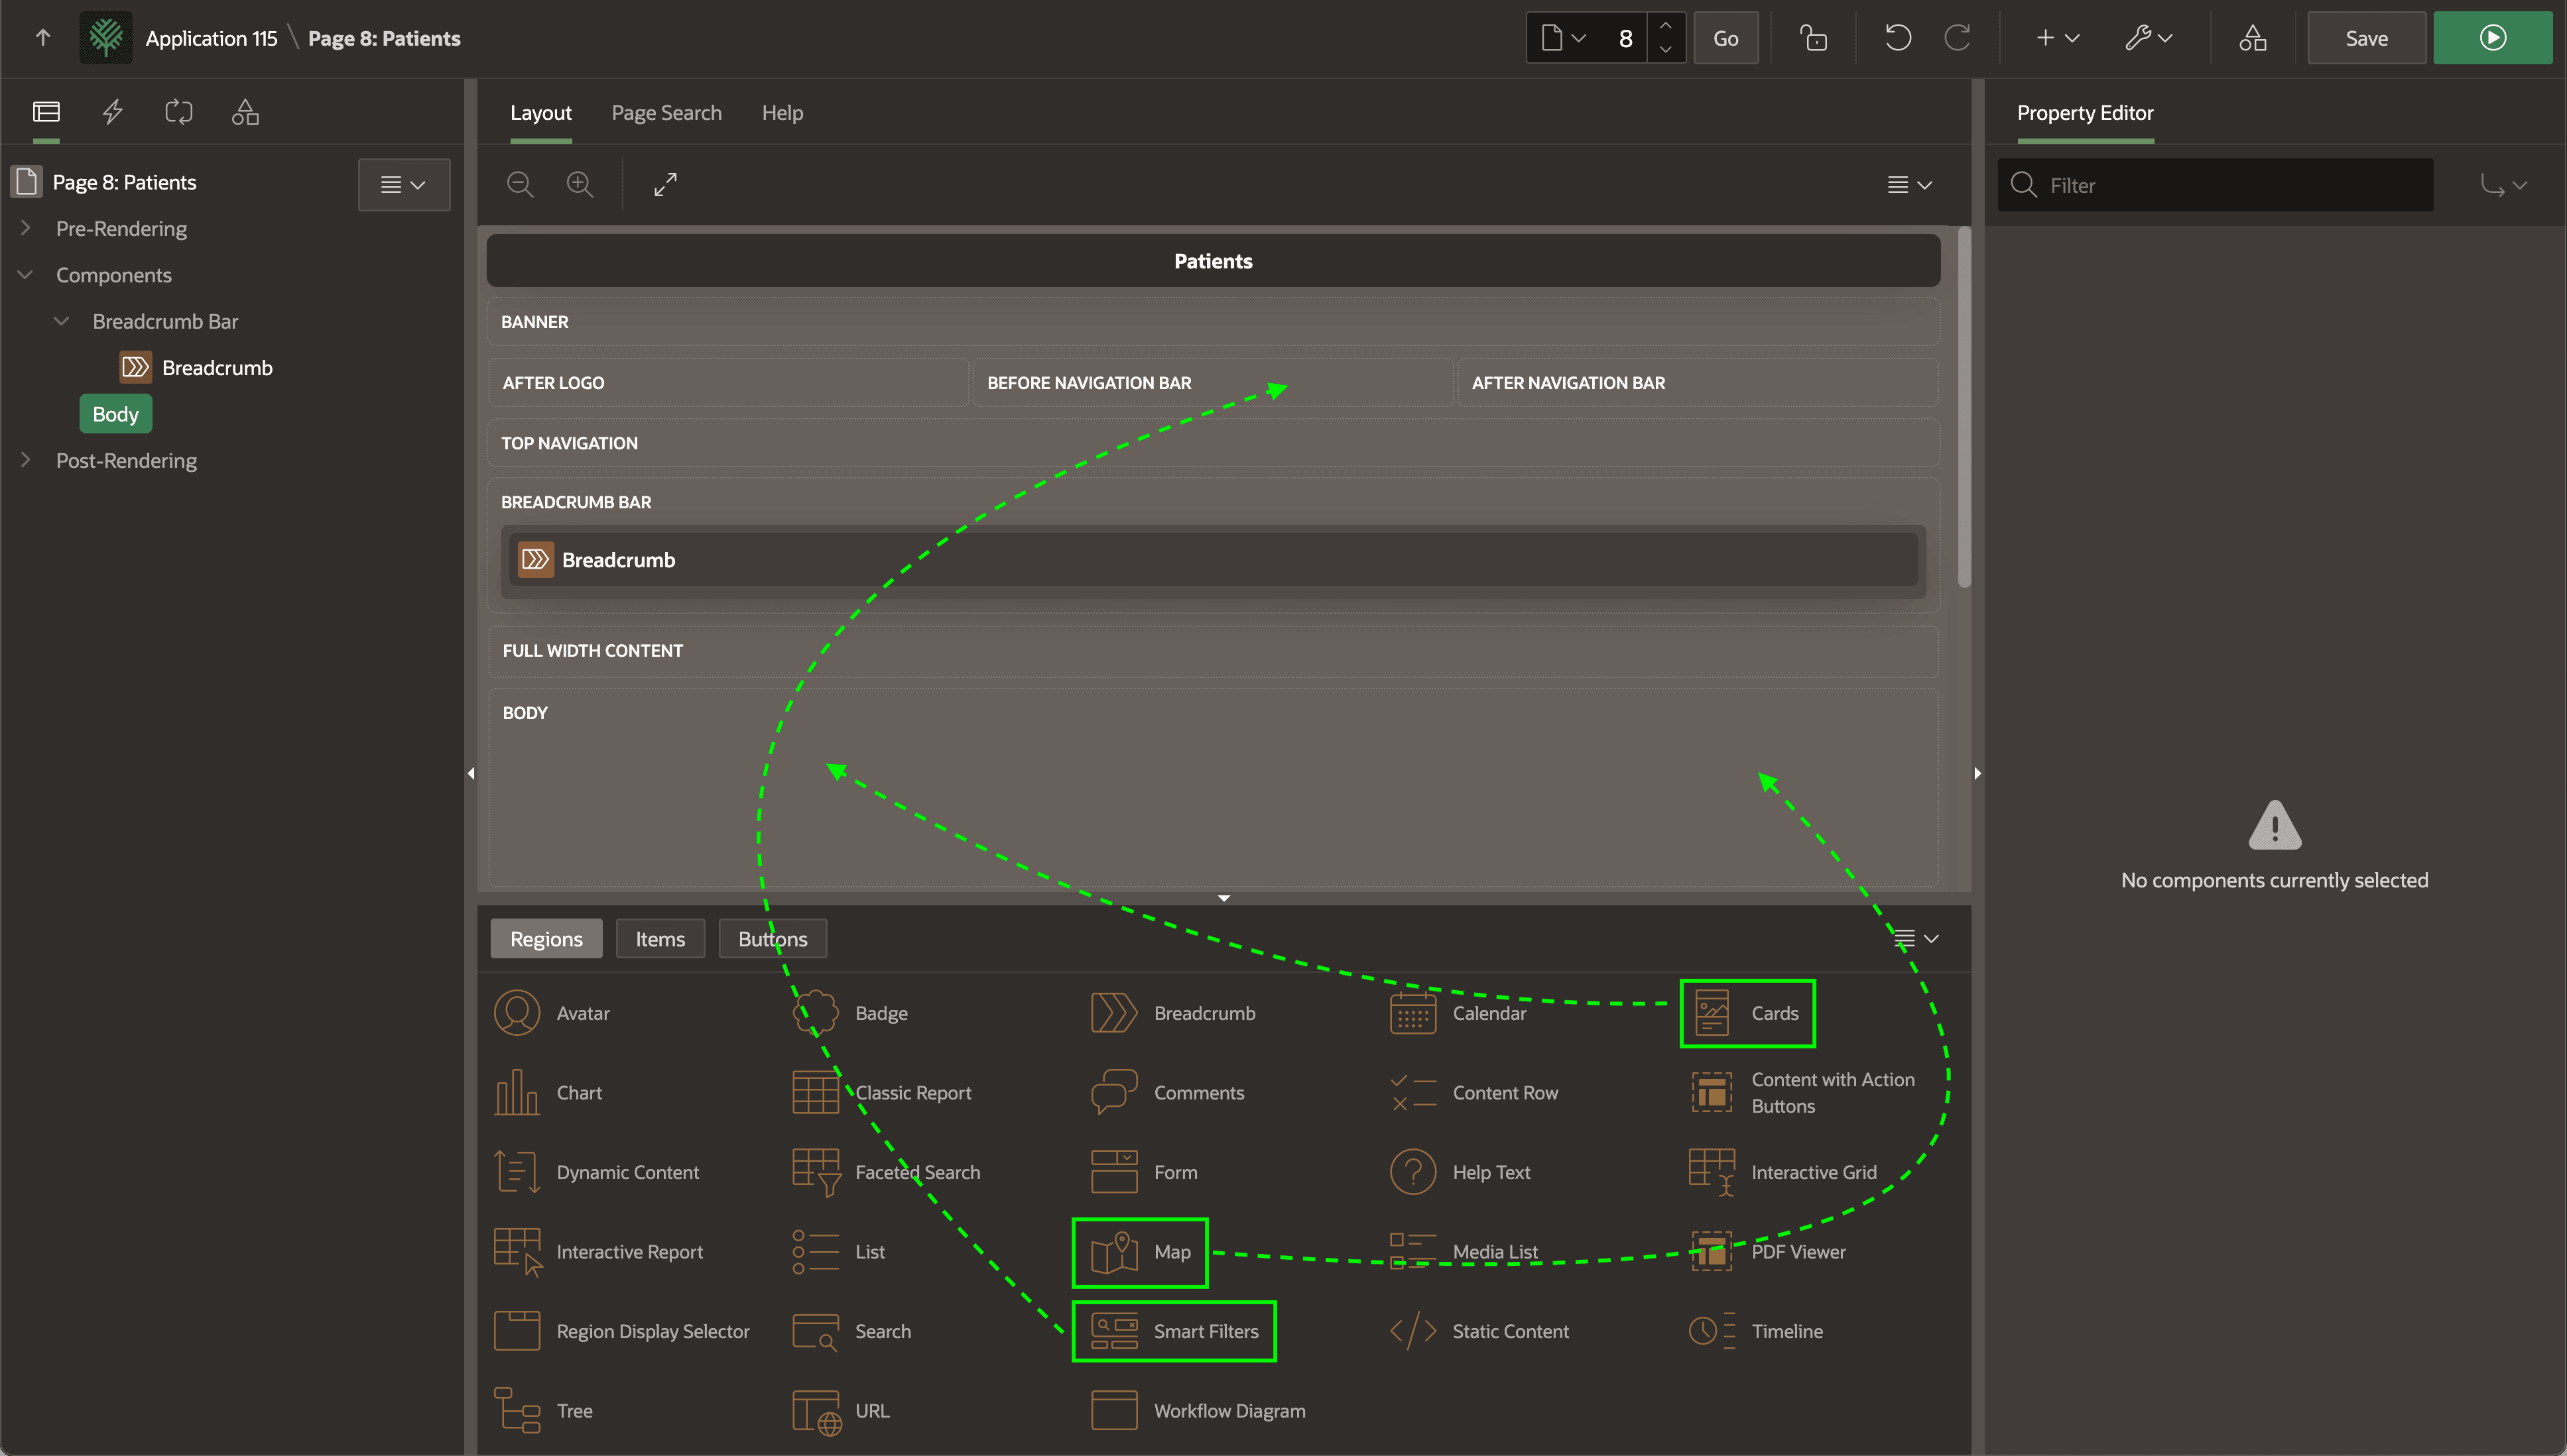Screen dimensions: 2567x1456
Task: Switch to the Page Search tab
Action: tap(666, 113)
